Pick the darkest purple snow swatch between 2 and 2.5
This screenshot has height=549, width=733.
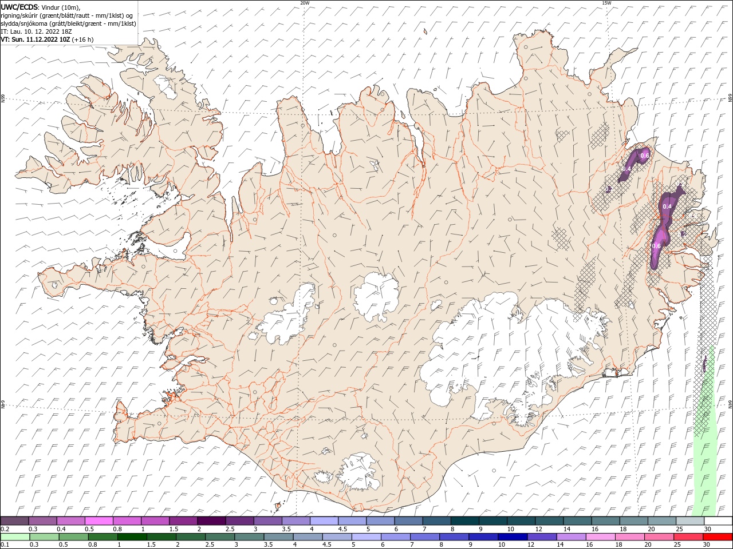point(211,521)
